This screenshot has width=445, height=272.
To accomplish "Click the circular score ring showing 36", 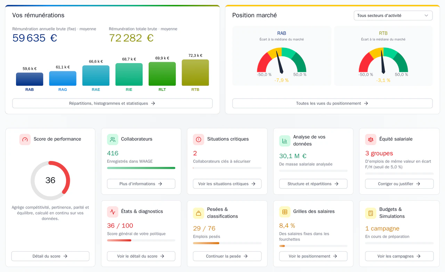I will [x=50, y=180].
